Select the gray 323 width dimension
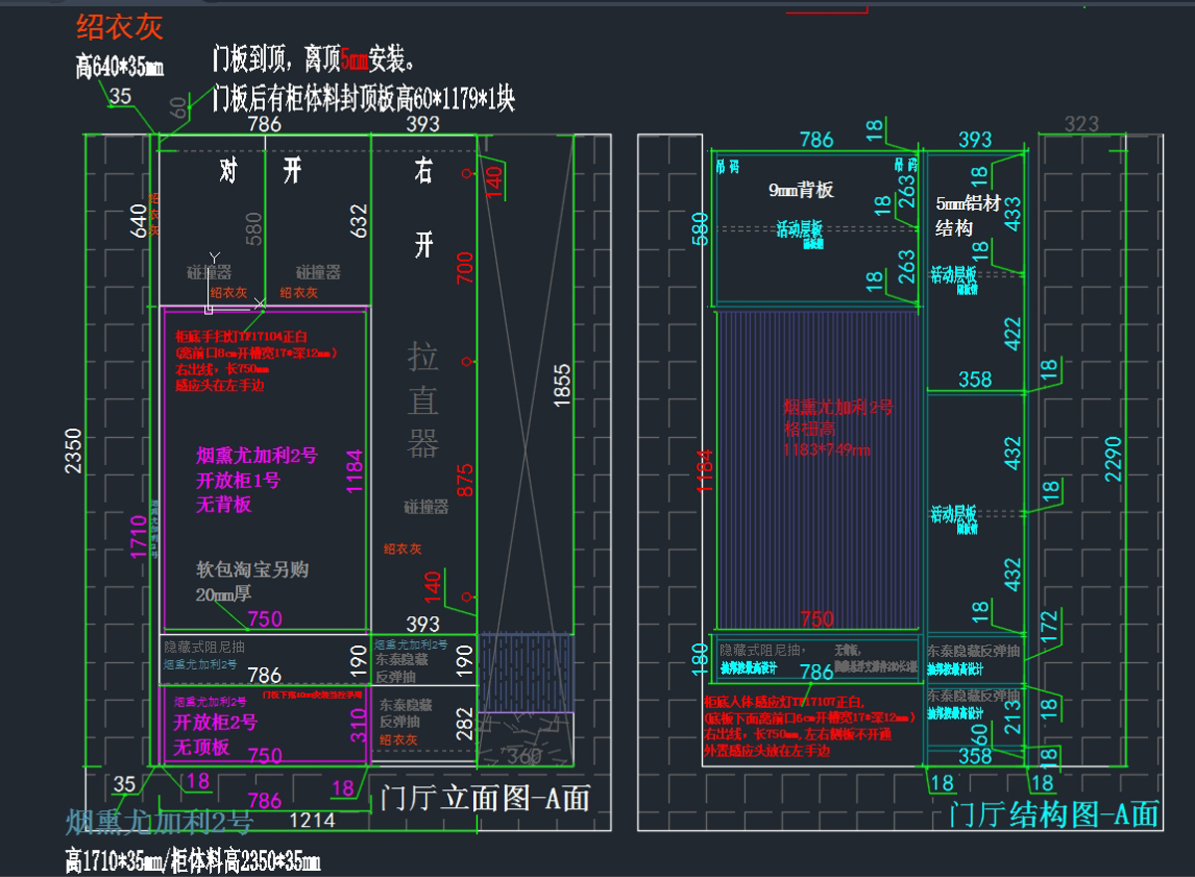 tap(1081, 124)
